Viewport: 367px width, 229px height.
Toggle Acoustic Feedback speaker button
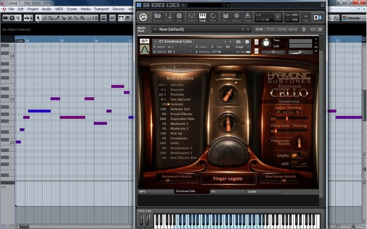tap(18, 18)
